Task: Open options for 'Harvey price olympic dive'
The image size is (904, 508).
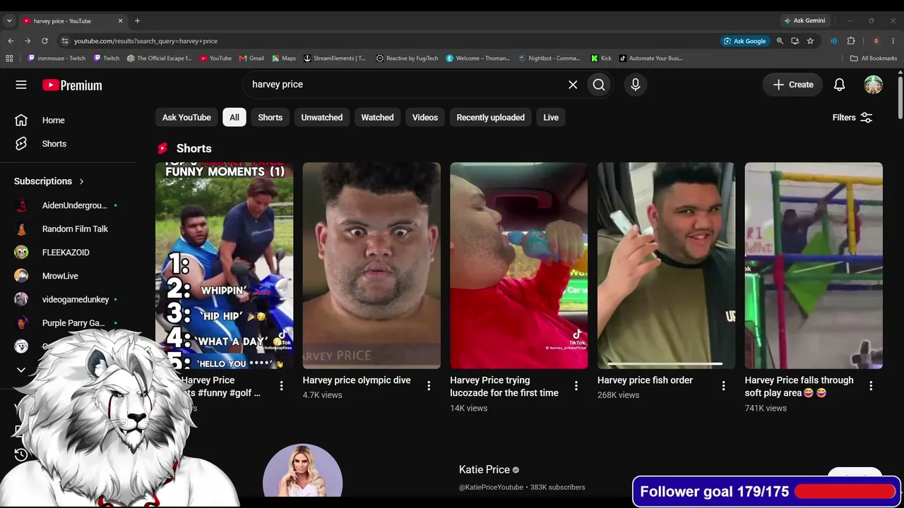Action: [429, 385]
